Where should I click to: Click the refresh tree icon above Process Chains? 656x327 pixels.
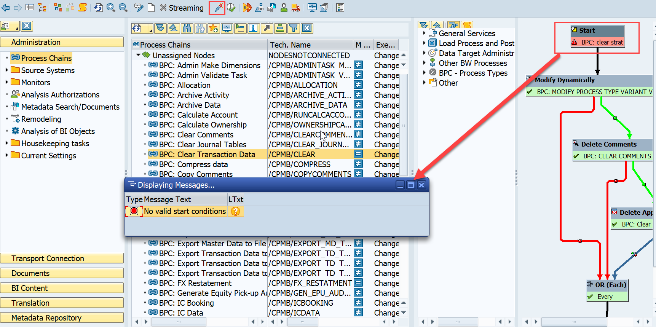click(x=137, y=28)
